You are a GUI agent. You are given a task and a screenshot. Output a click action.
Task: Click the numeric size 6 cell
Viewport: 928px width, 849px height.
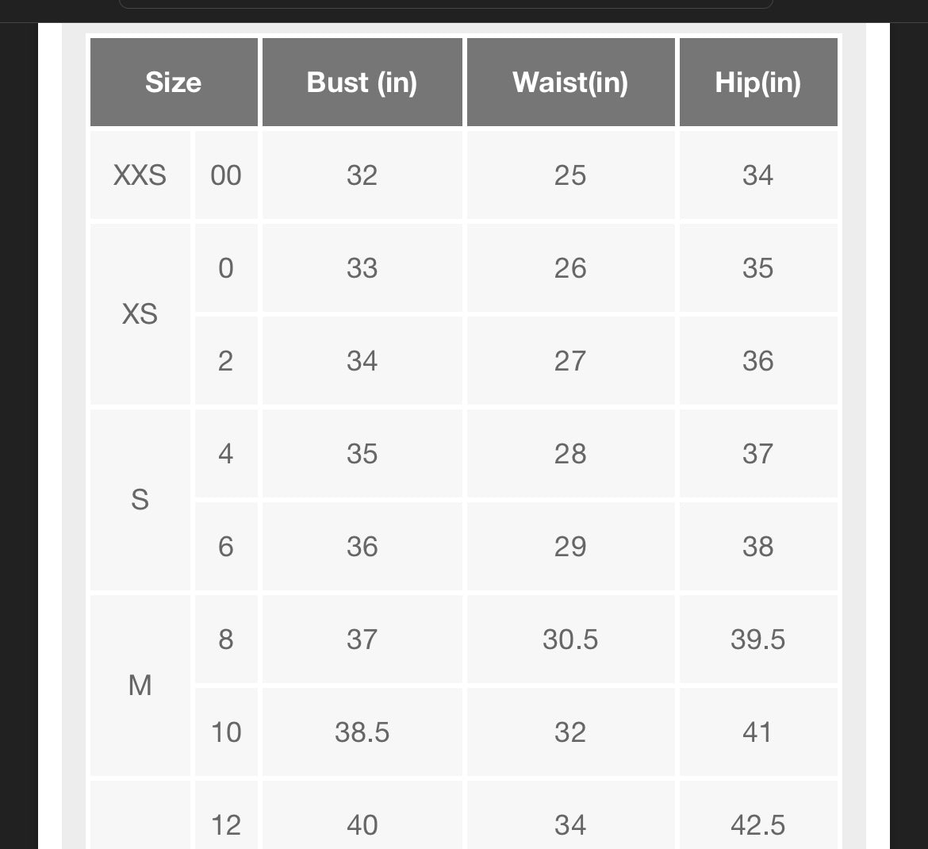tap(226, 547)
